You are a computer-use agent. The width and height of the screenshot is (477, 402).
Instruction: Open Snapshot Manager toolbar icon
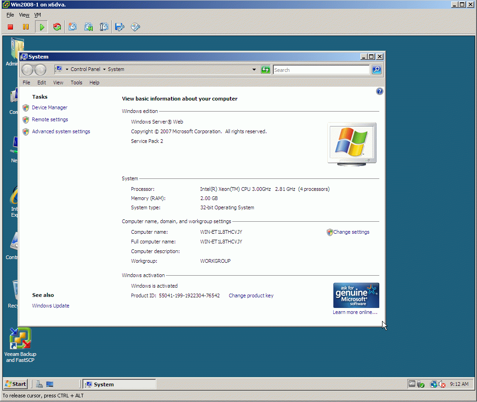point(104,27)
